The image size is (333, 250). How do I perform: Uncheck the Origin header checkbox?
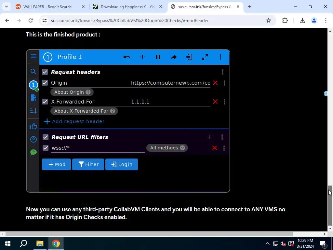[45, 83]
